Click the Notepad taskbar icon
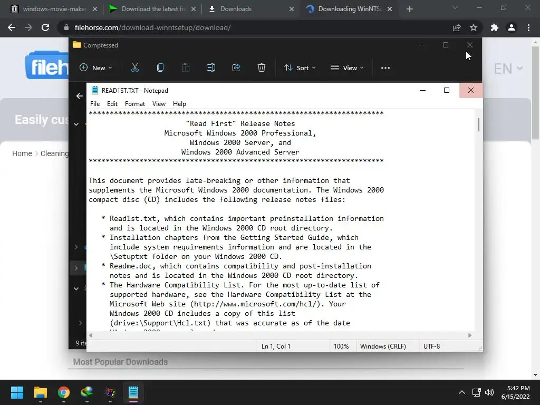The height and width of the screenshot is (405, 540). [133, 392]
